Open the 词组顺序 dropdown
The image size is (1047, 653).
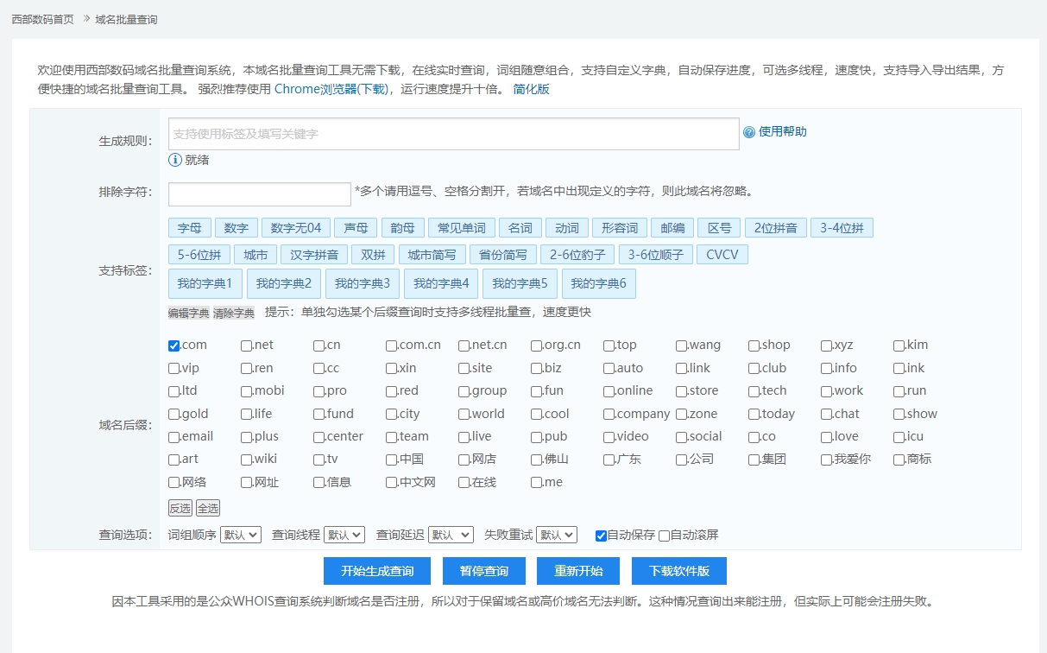241,535
